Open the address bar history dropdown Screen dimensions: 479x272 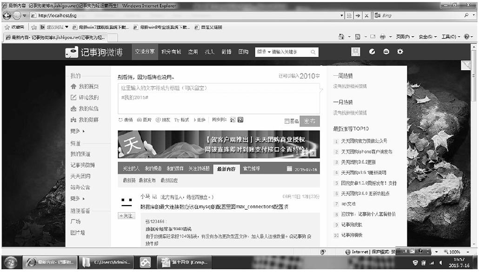[342, 15]
